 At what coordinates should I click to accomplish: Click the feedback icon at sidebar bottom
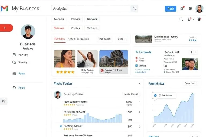[3, 101]
